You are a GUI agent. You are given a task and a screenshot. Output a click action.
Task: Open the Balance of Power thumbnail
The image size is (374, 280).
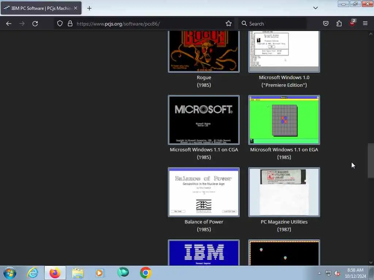pos(204,192)
